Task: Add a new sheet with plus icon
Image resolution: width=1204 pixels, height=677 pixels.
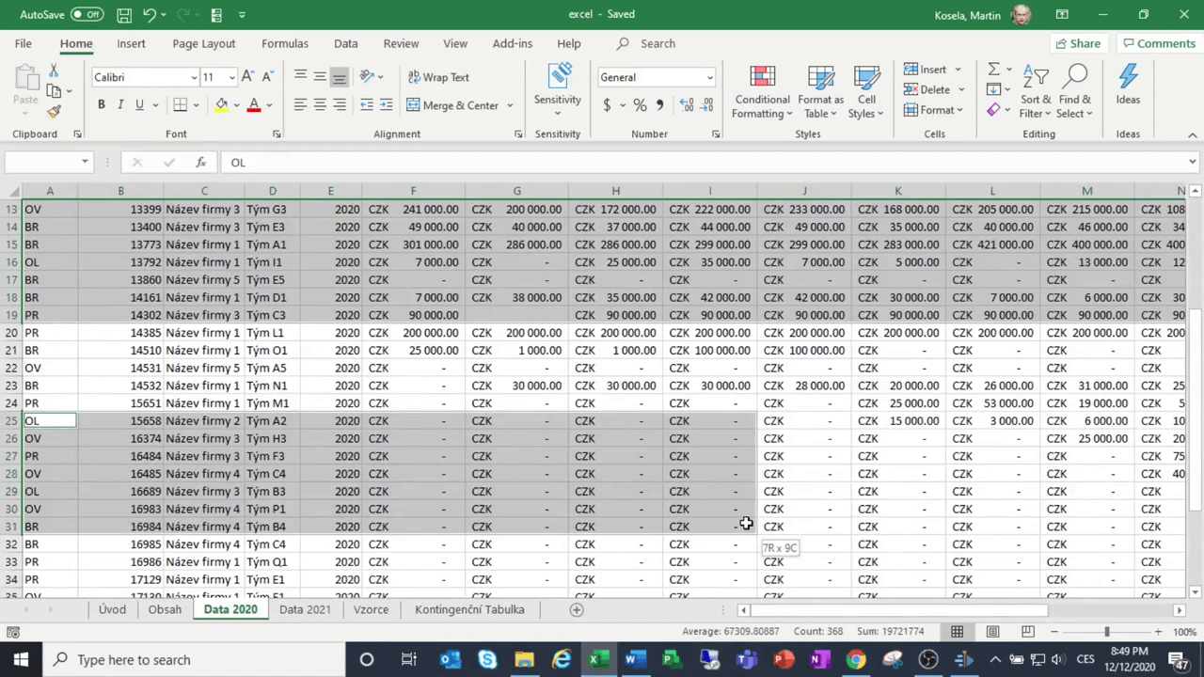Action: (x=577, y=609)
